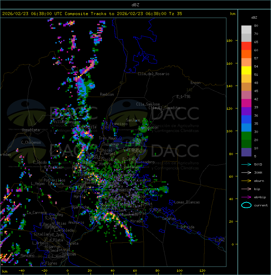This screenshot has height=275, width=271.
Task: Click the white 30HM arrow legend icon
Action: coord(246,172)
